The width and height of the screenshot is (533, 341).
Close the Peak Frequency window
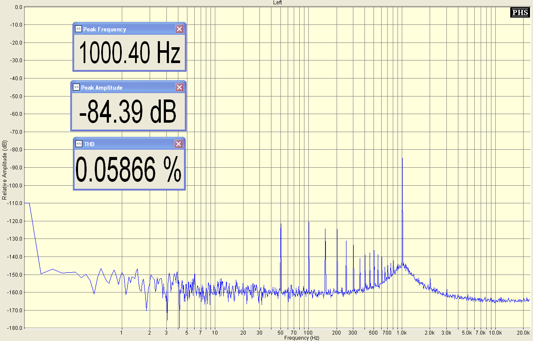[x=180, y=29]
